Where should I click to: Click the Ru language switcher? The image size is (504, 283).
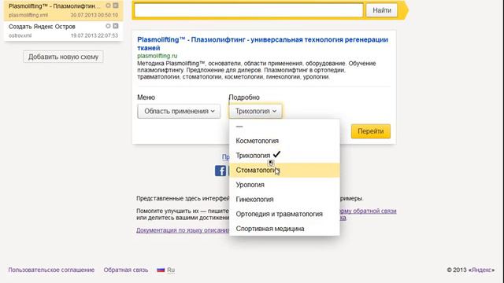click(171, 270)
